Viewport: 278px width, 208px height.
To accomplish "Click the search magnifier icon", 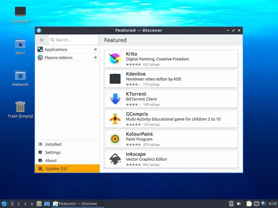I will point(52,40).
